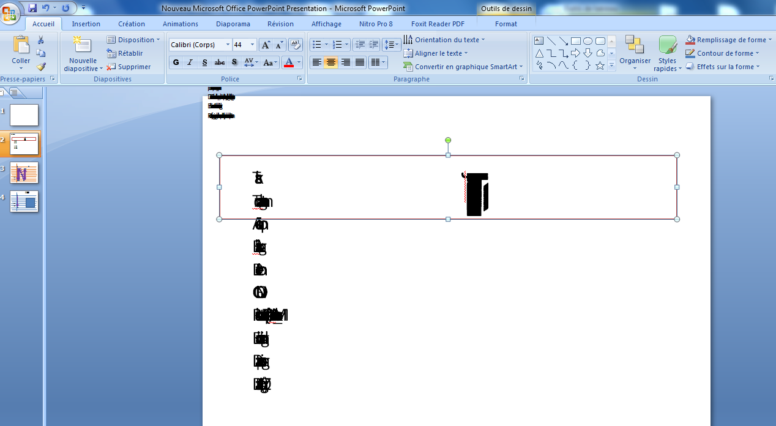Switch to the Animations tab

pyautogui.click(x=181, y=24)
